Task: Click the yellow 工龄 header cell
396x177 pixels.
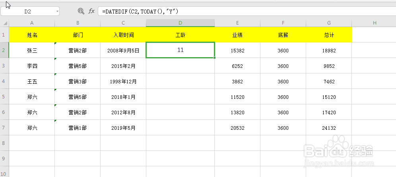Action: 180,35
